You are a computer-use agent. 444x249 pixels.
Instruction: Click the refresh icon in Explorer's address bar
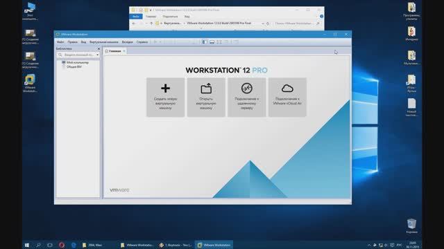pos(268,24)
